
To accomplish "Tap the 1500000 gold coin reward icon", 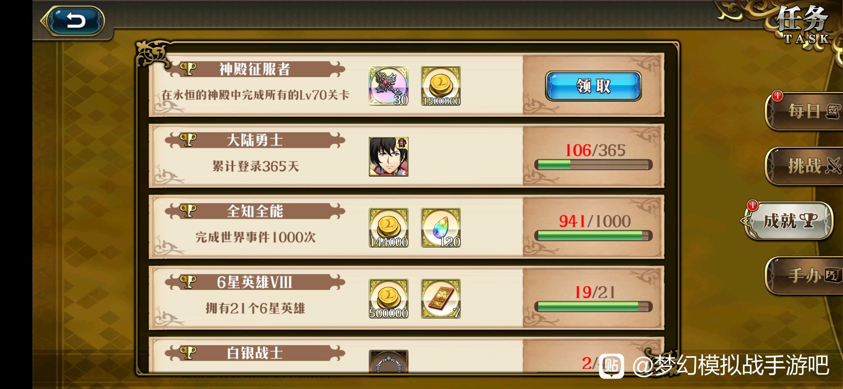I will coord(441,86).
